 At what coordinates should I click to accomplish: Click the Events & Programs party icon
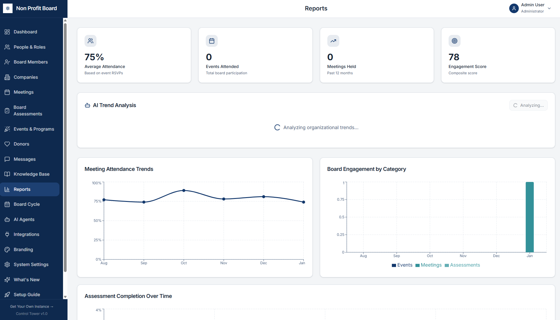coord(7,129)
